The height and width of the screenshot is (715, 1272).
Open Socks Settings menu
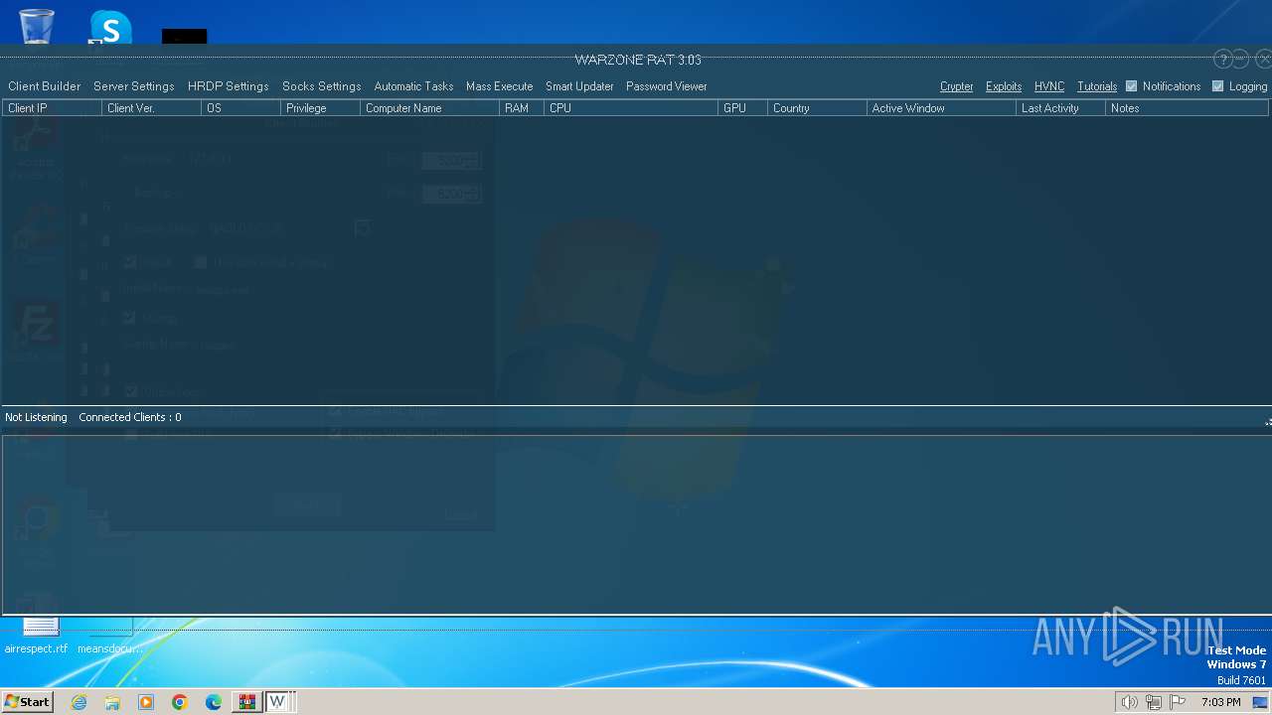pos(321,86)
